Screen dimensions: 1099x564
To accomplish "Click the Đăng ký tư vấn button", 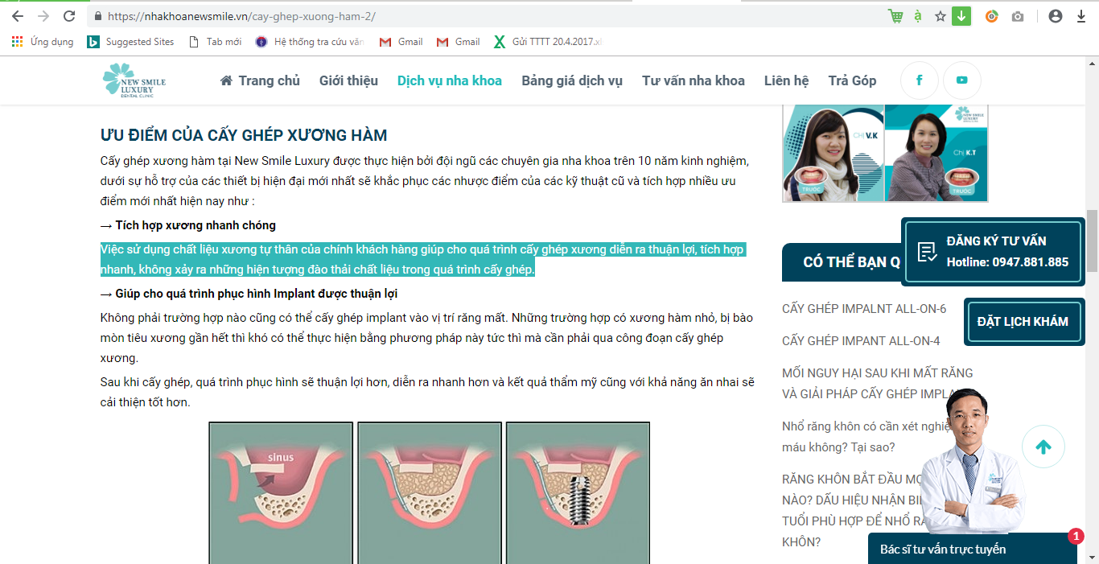I will pyautogui.click(x=993, y=252).
